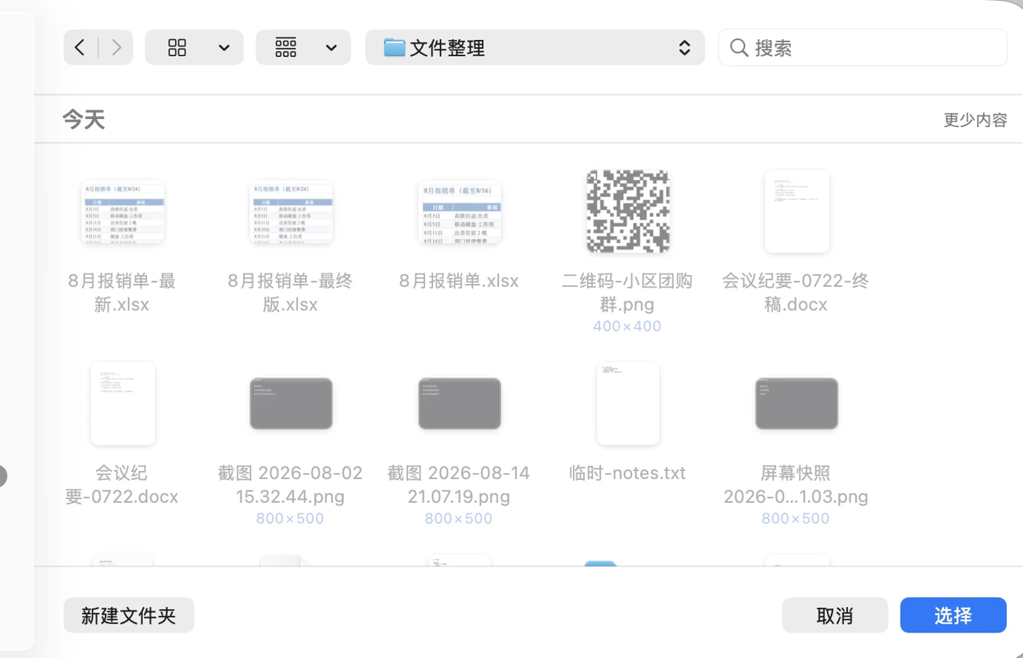
Task: Select the 8月报销单.xlsx spreadsheet thumbnail
Action: pos(460,212)
